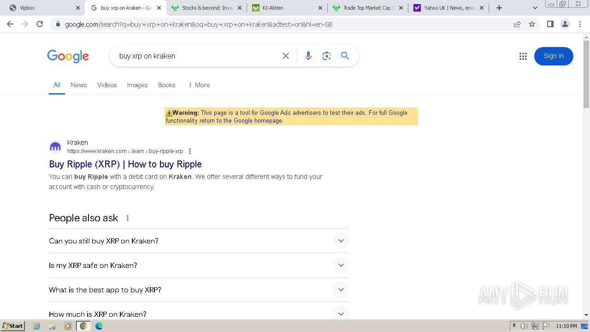Screen dimensions: 590x332
Task: Reload the current page
Action: tap(40, 24)
